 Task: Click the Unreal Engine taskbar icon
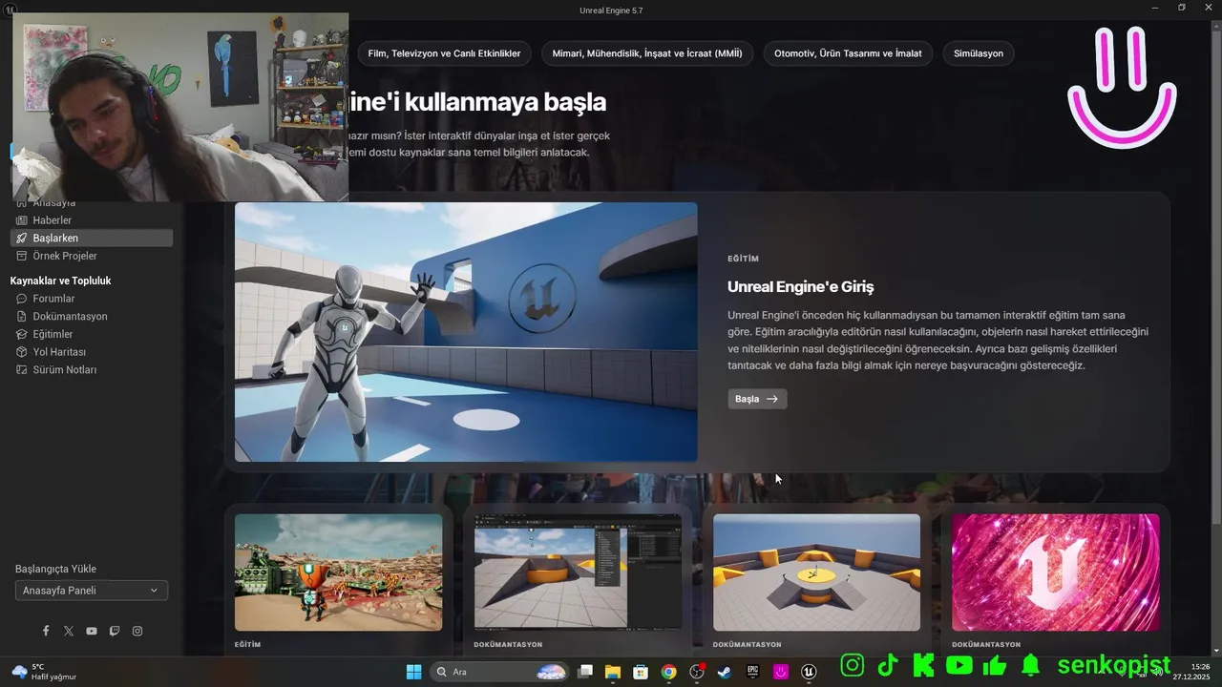click(x=810, y=672)
